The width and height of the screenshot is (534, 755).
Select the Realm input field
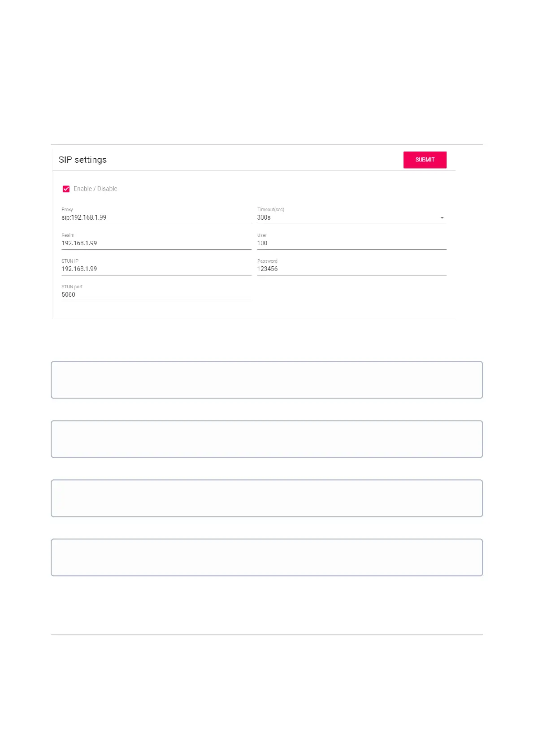click(x=156, y=243)
